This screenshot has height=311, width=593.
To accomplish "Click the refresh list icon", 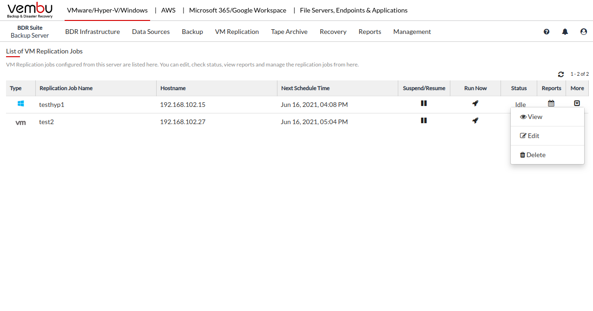I will (x=561, y=74).
